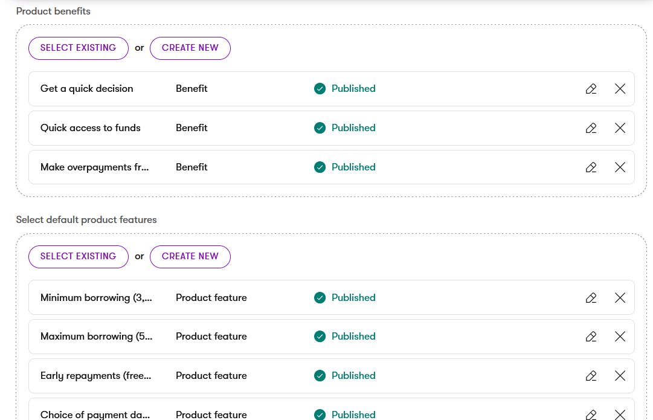Edit the 'Quick access to funds' benefit
Viewport: 653px width, 420px height.
pyautogui.click(x=591, y=128)
